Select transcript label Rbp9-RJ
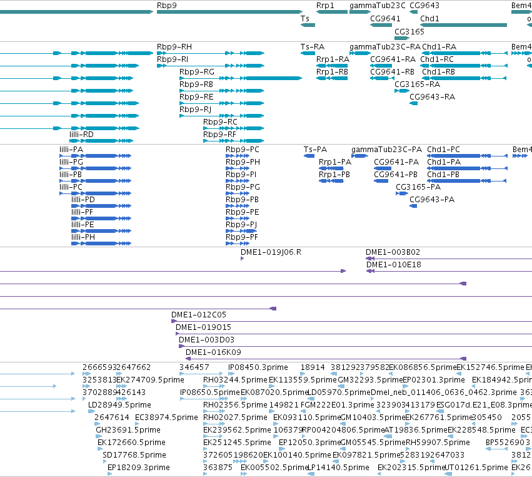The width and height of the screenshot is (532, 477). 195,109
